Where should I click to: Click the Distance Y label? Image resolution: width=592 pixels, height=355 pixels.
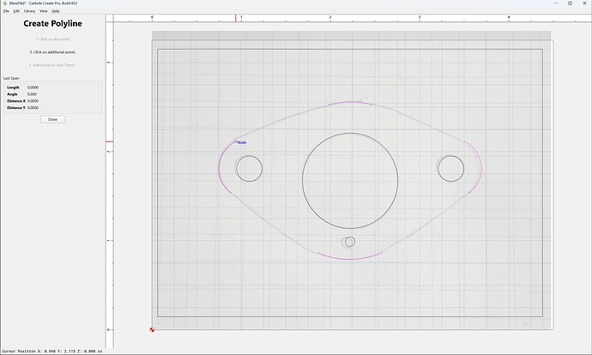[16, 108]
